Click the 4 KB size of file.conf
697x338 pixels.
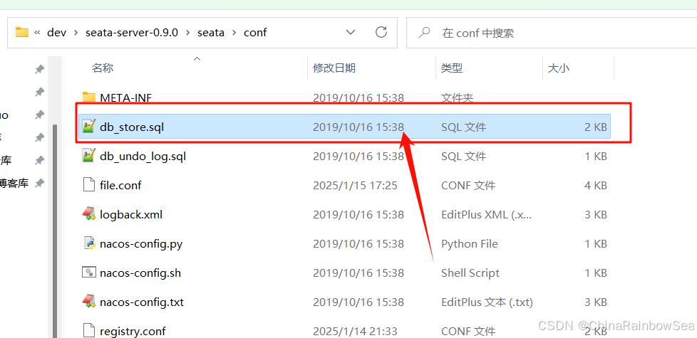pyautogui.click(x=596, y=186)
